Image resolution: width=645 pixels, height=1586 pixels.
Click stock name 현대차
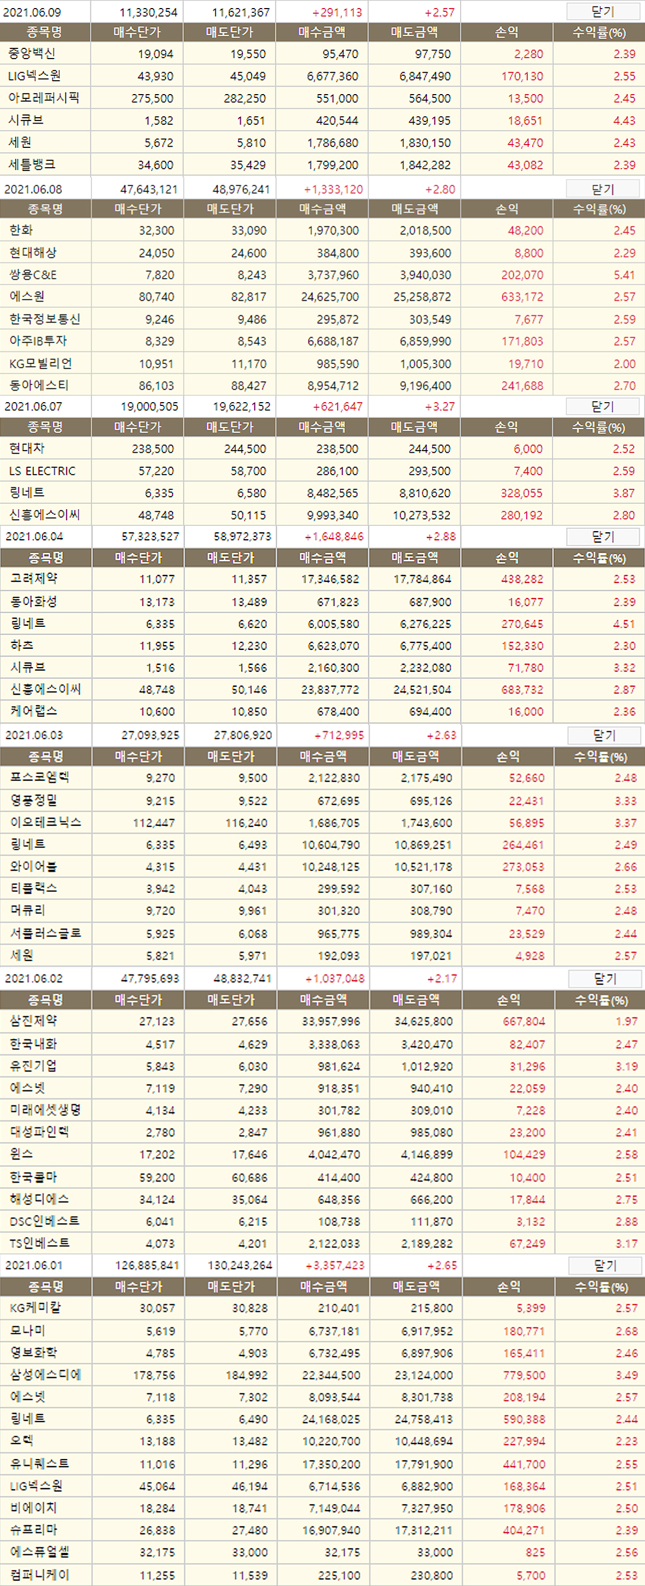coord(26,448)
